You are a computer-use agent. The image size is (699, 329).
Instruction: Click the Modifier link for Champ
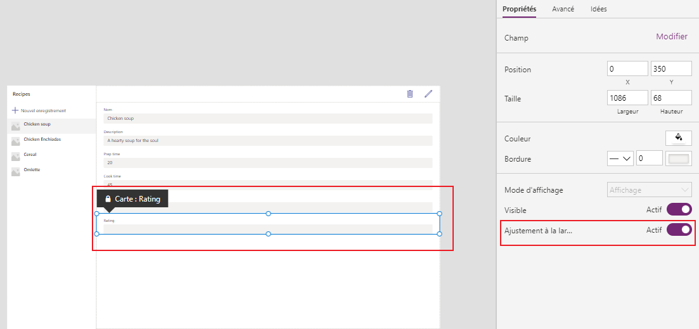(x=671, y=37)
